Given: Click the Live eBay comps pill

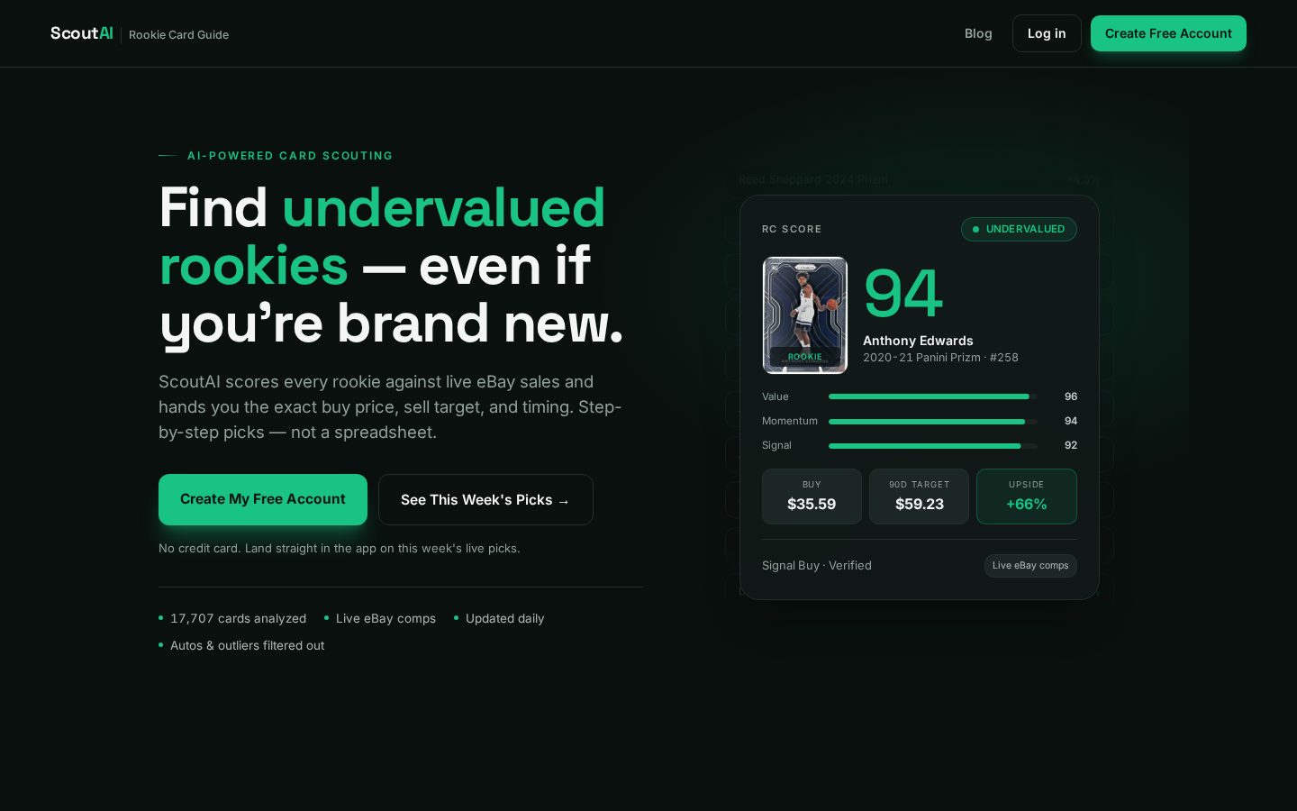Looking at the screenshot, I should coord(1030,566).
